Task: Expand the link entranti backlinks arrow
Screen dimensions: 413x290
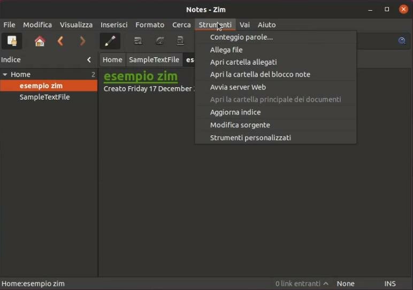Action: coord(326,284)
